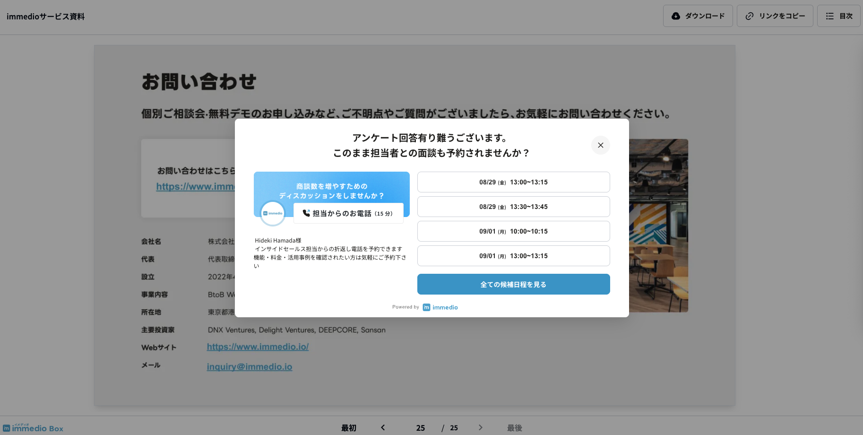Click 全ての候補日程を見る button
863x435 pixels.
[x=513, y=284]
